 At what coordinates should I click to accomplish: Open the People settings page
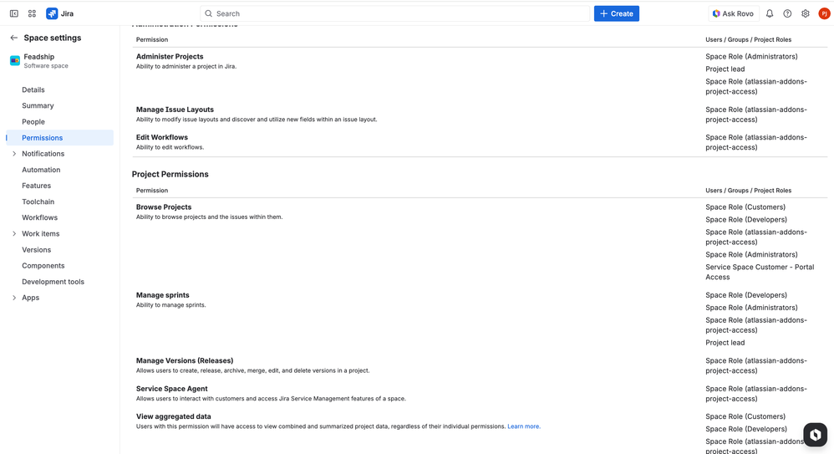point(33,122)
